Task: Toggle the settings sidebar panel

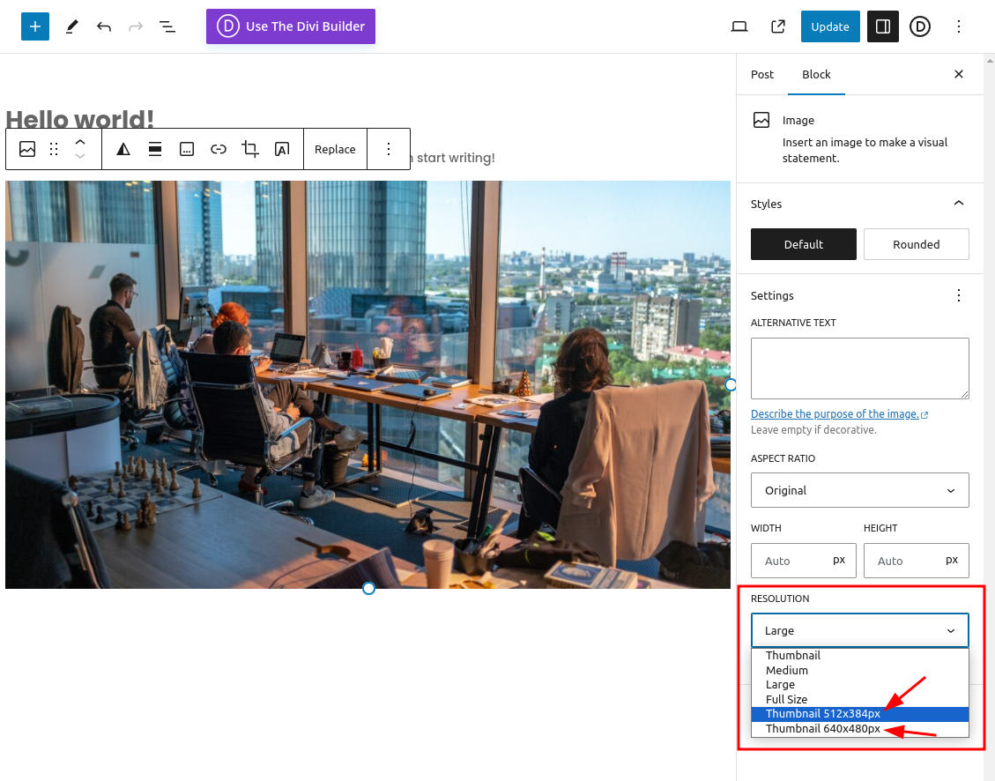Action: pyautogui.click(x=882, y=26)
